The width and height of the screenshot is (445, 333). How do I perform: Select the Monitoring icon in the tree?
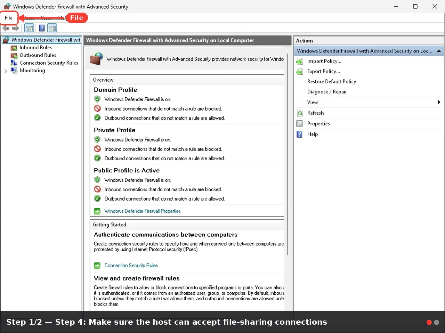[x=14, y=71]
